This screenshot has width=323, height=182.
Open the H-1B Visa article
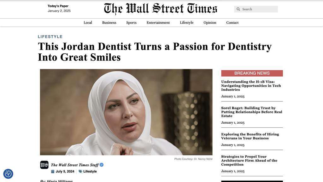[251, 86]
